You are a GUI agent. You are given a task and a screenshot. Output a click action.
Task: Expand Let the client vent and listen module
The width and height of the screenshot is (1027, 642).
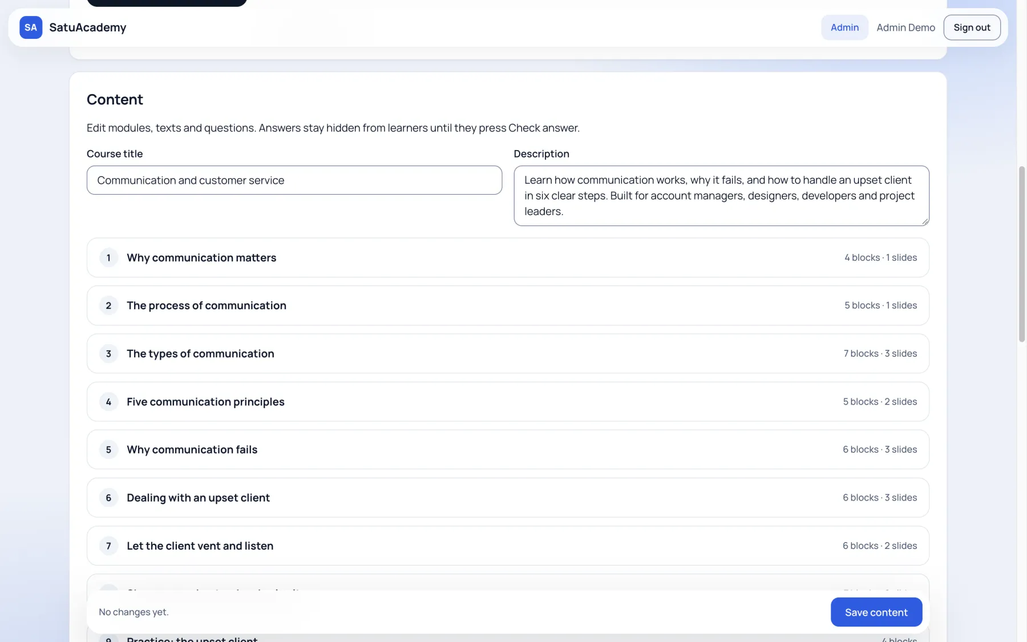pyautogui.click(x=508, y=546)
